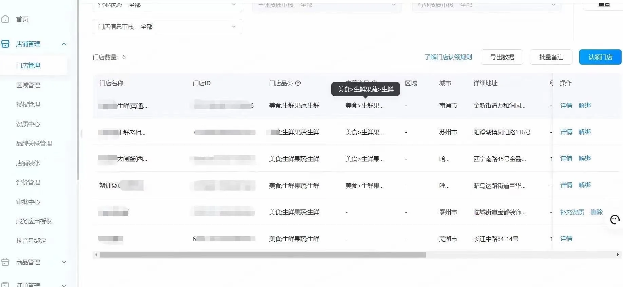Screen dimensions: 623x287
Task: Click the 长江中路84-14号 address cell
Action: pos(496,239)
